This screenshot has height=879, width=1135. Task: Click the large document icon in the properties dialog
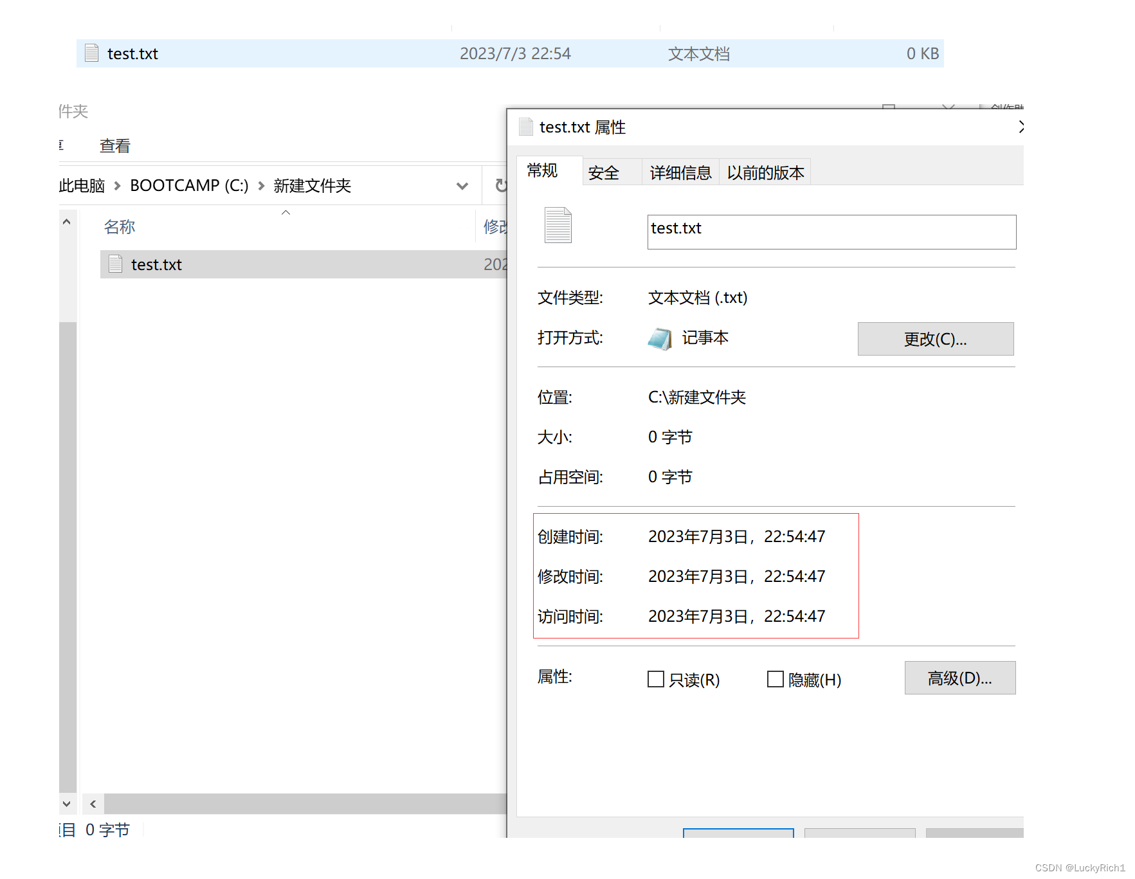click(x=558, y=225)
